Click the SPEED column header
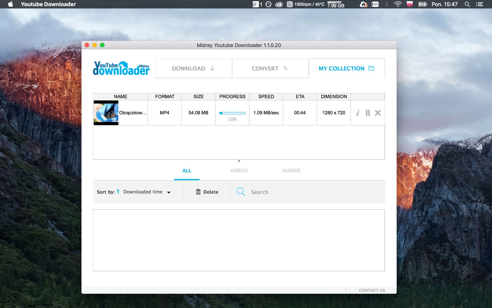492x308 pixels. point(266,97)
